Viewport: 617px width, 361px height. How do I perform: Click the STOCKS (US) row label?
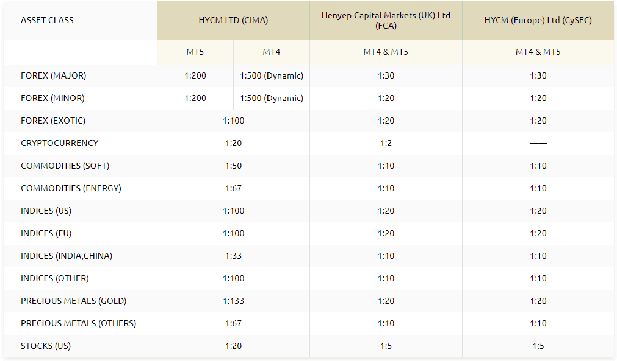point(46,346)
